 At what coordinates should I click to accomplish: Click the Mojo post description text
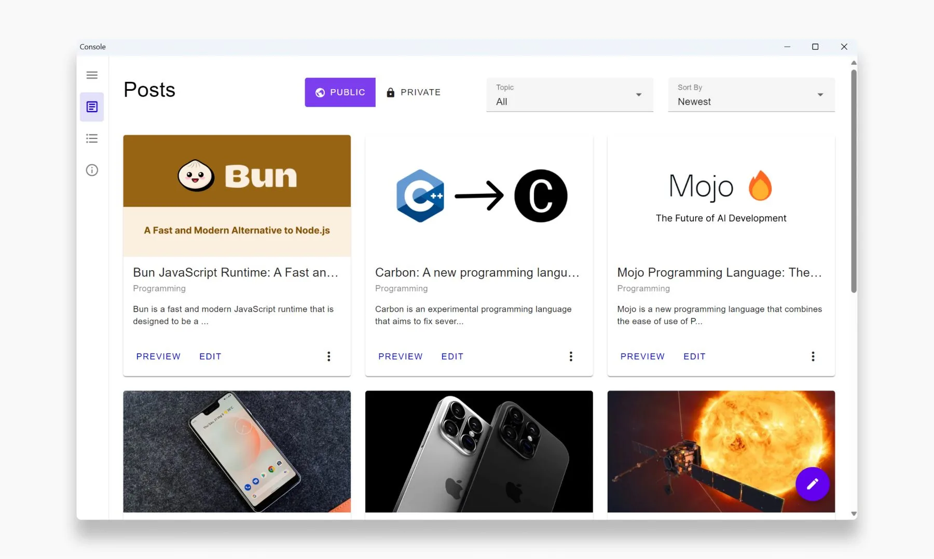pos(720,315)
